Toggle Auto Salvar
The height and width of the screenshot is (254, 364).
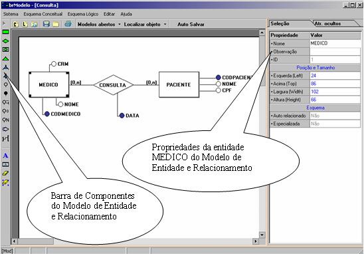(191, 24)
